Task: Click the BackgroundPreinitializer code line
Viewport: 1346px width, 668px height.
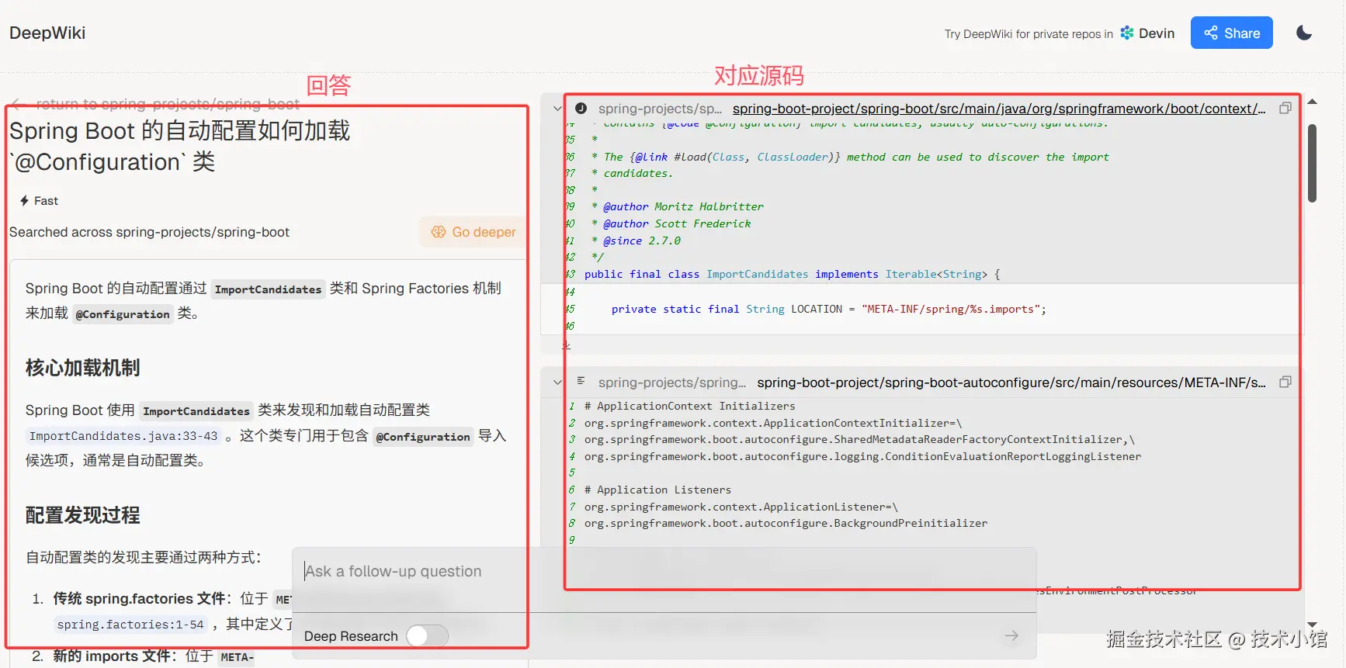Action: (x=786, y=524)
